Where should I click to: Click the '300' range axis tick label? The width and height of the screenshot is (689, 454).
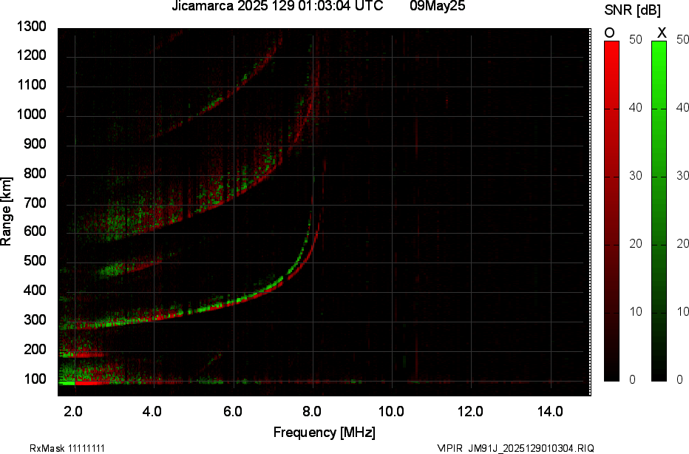click(x=34, y=320)
